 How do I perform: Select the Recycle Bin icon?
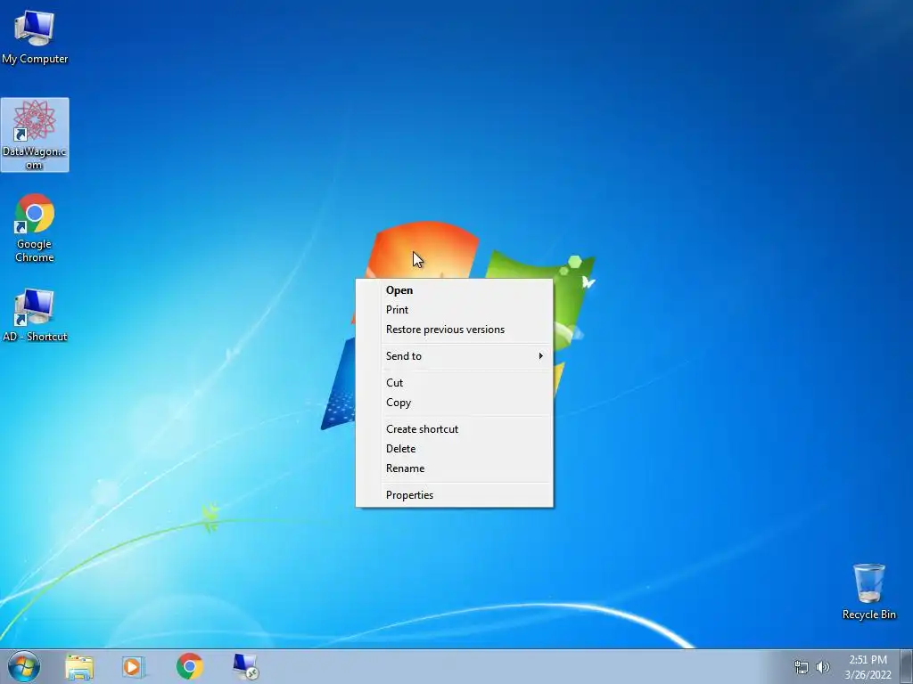coord(868,591)
